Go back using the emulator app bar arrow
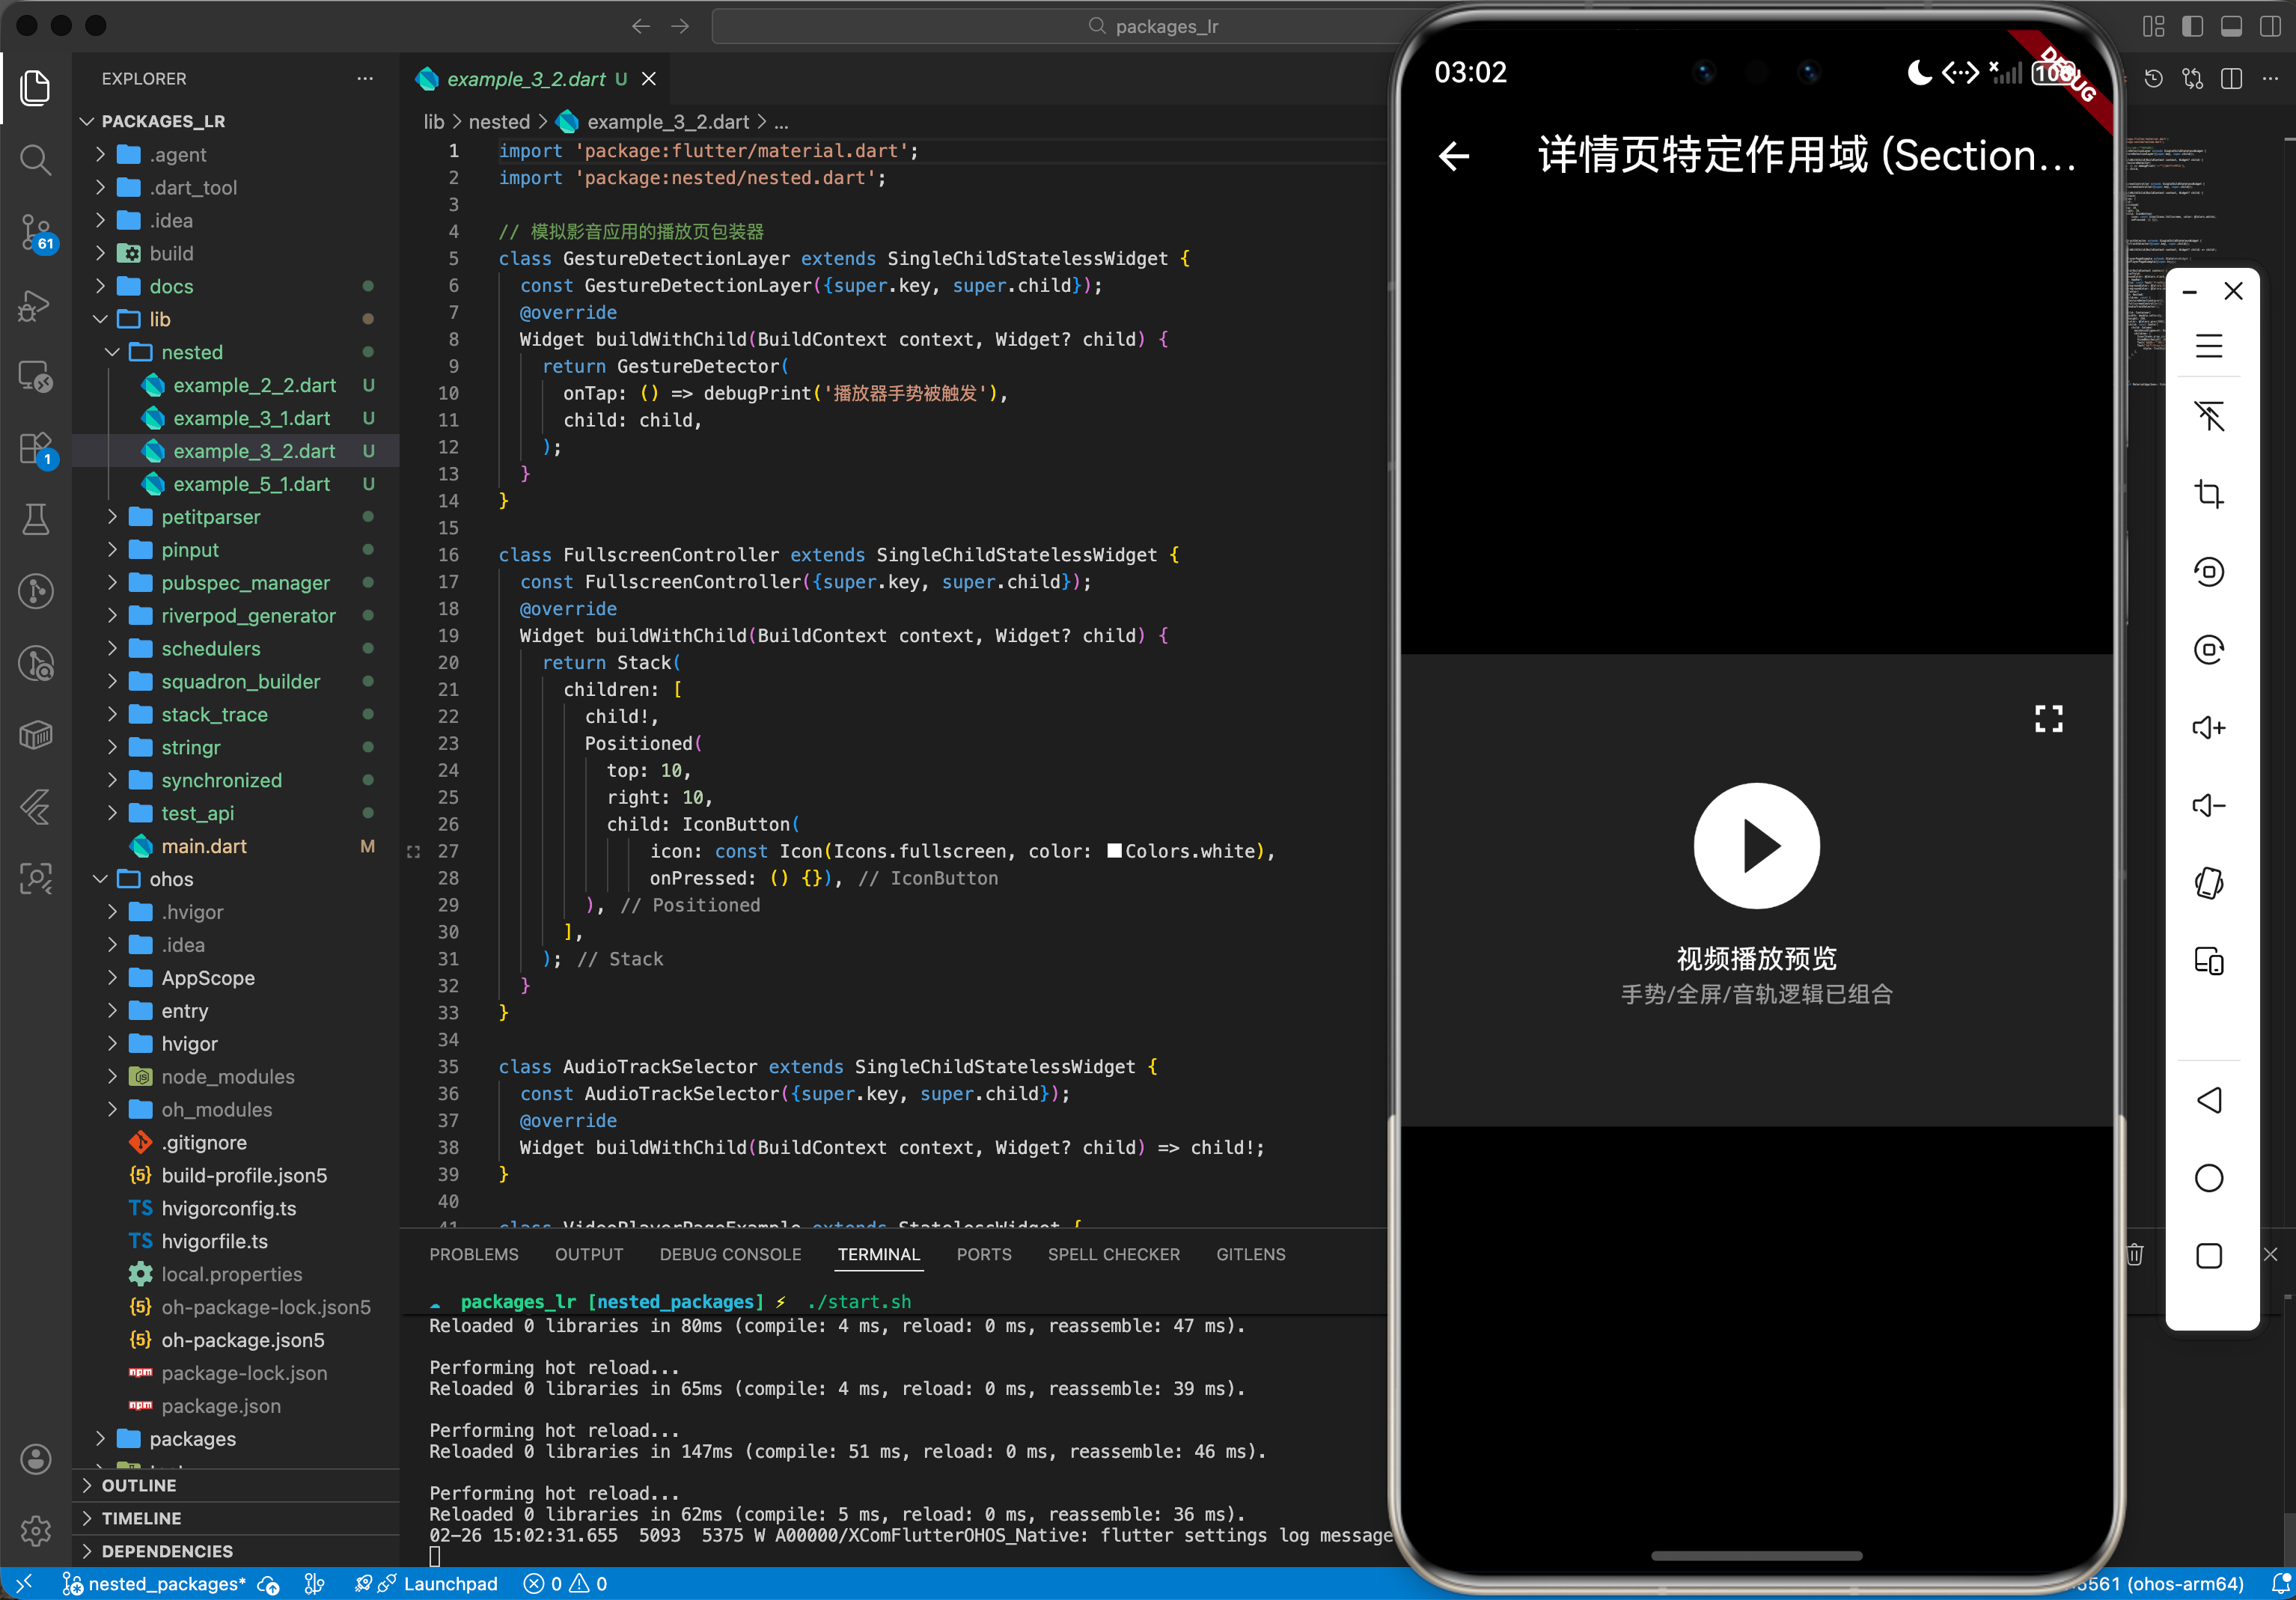Screen dimensions: 2296x1600 tap(1454, 156)
